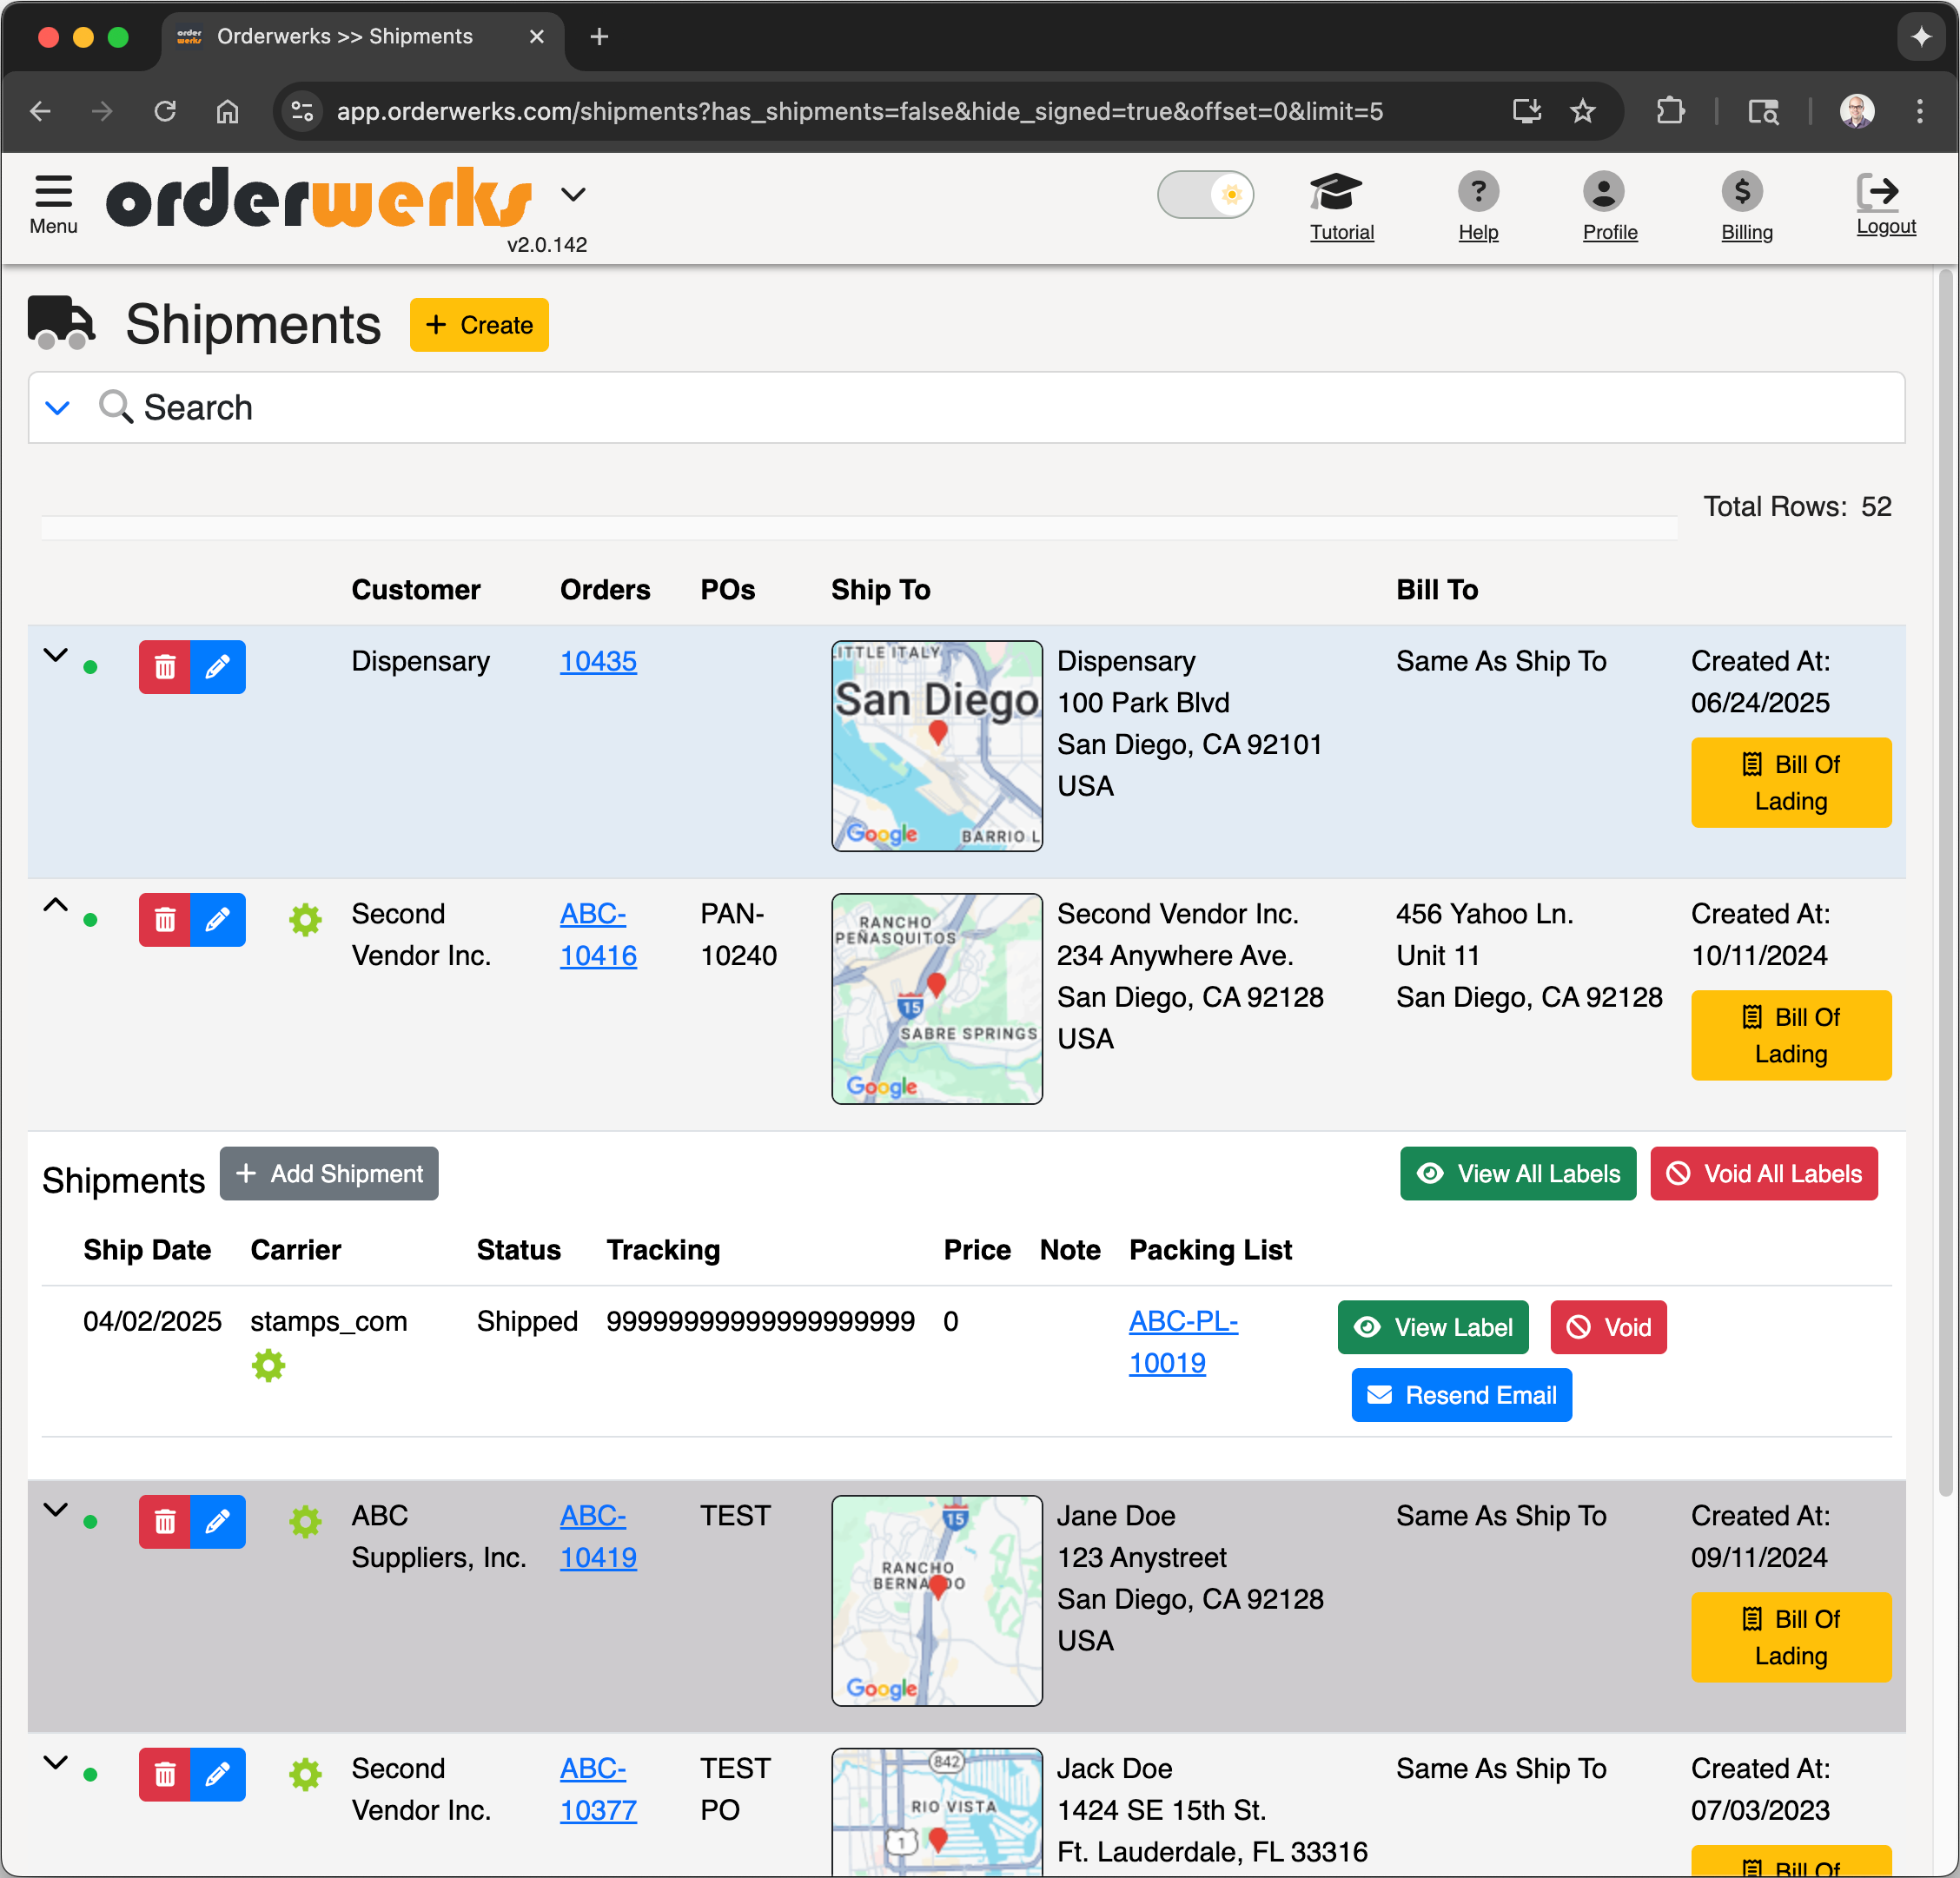
Task: Open gear settings on the stamps_com shipment
Action: [268, 1365]
